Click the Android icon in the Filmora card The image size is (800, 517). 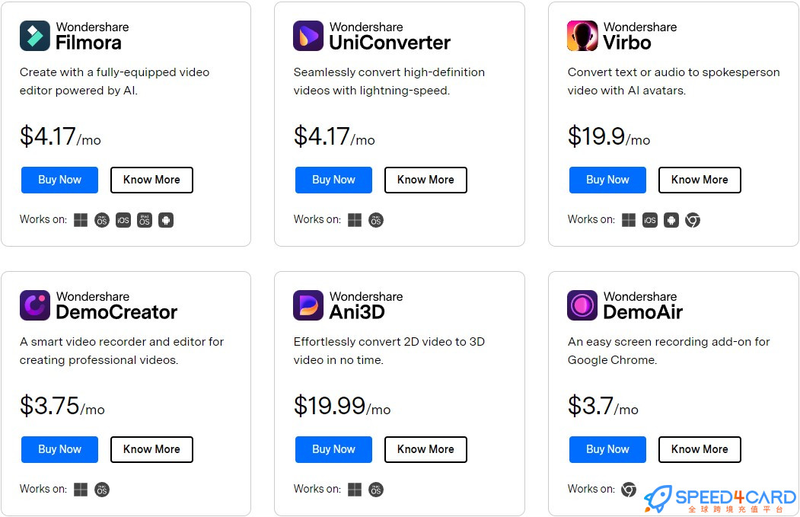coord(166,220)
